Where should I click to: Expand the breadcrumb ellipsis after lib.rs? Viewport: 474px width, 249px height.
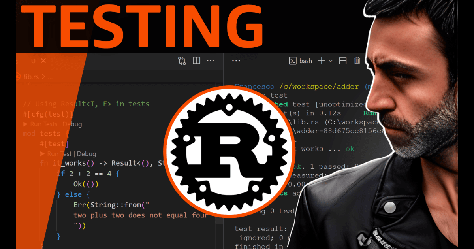click(50, 77)
